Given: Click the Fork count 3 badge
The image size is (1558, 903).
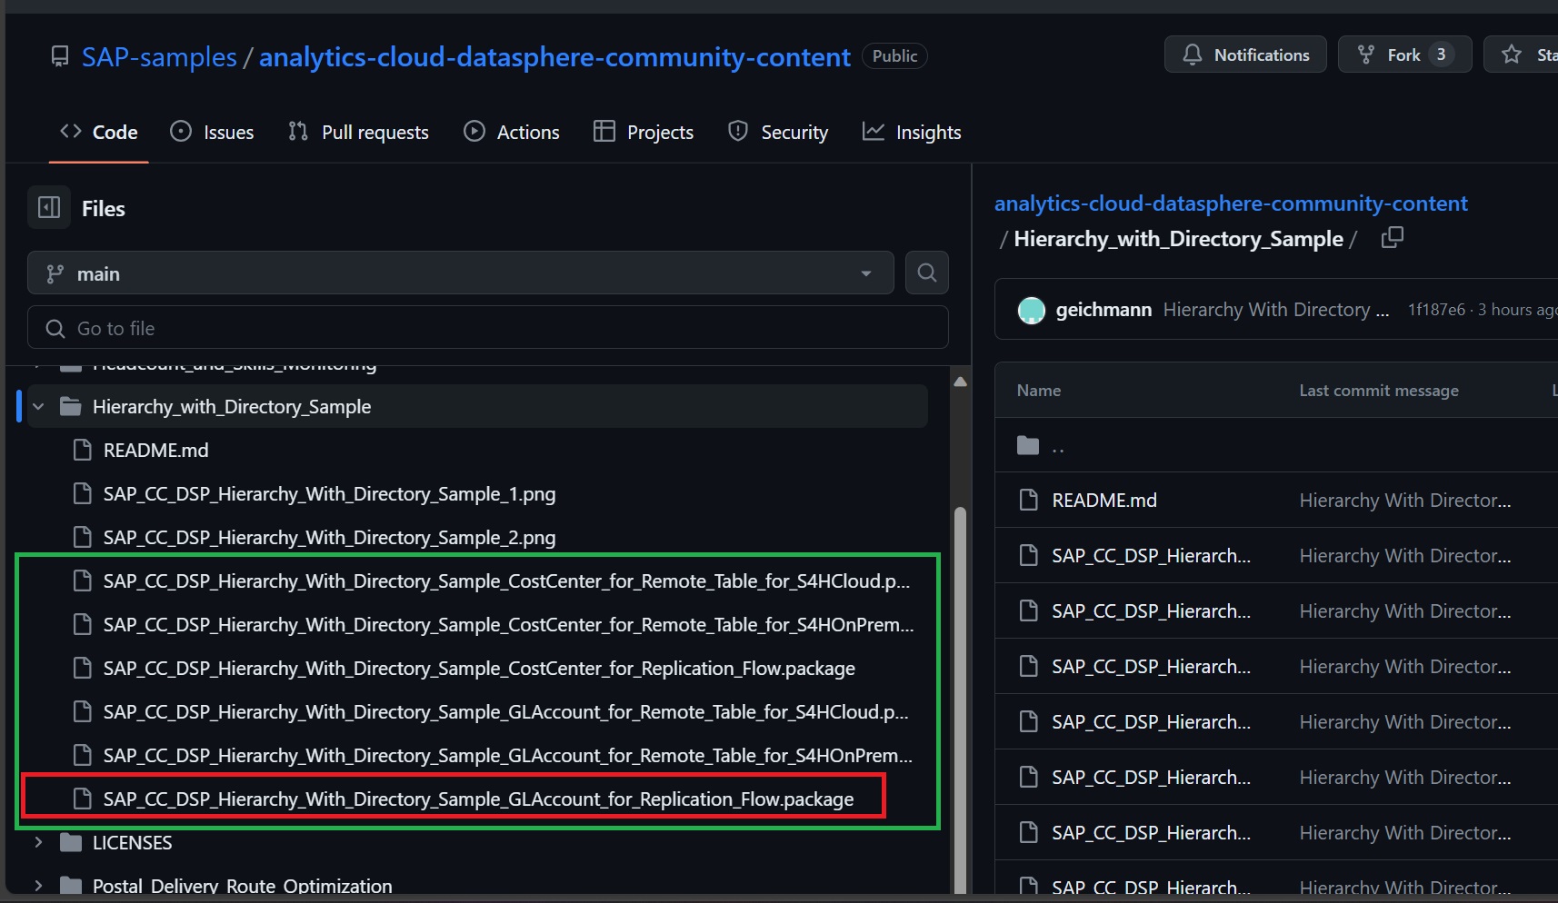Looking at the screenshot, I should point(1441,55).
